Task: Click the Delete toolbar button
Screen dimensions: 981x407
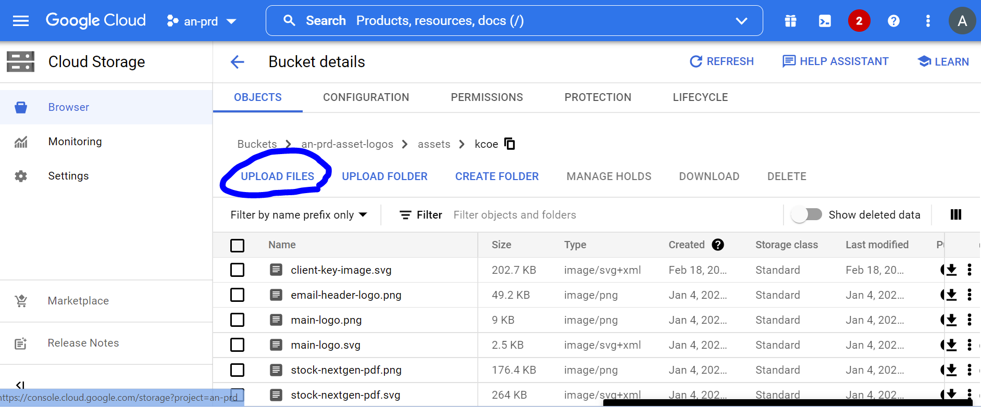Action: click(787, 176)
